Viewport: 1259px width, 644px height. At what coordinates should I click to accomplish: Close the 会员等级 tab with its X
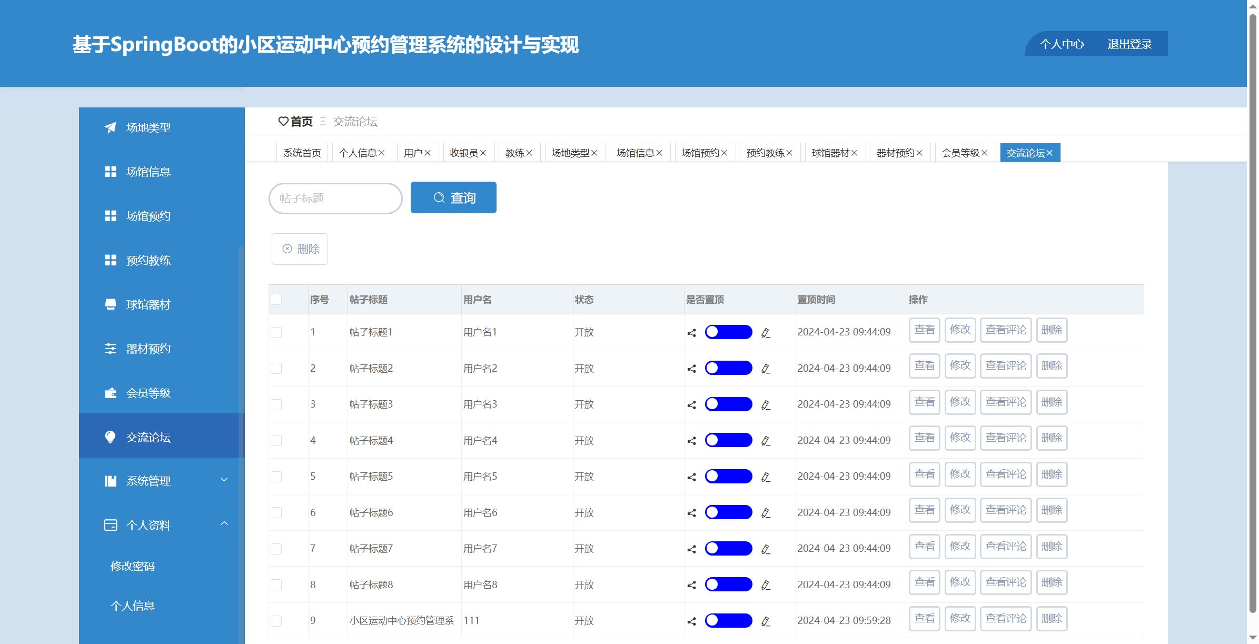[x=984, y=153]
